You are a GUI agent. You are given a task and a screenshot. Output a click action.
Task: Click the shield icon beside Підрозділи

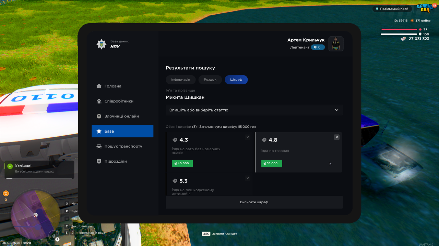tap(99, 161)
